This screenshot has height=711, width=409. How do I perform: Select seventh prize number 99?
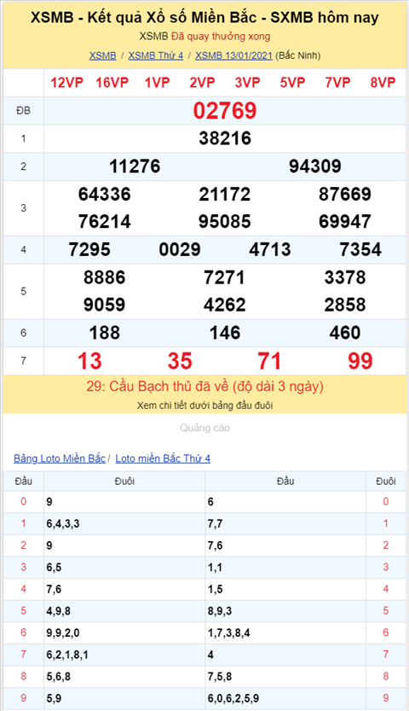360,361
